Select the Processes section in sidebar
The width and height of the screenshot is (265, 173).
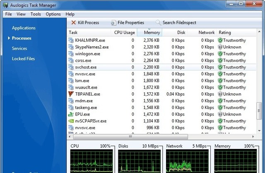(22, 38)
